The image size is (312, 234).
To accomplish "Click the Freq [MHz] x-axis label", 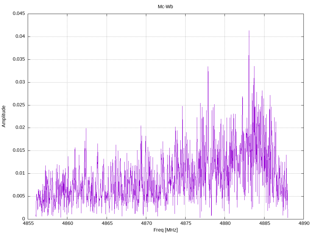I will click(165, 230).
